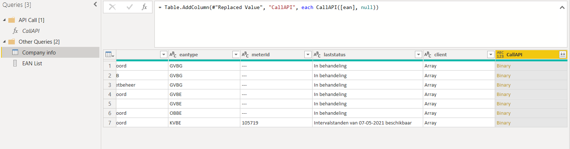Select the etbeheer cell in row 3

[x=142, y=85]
